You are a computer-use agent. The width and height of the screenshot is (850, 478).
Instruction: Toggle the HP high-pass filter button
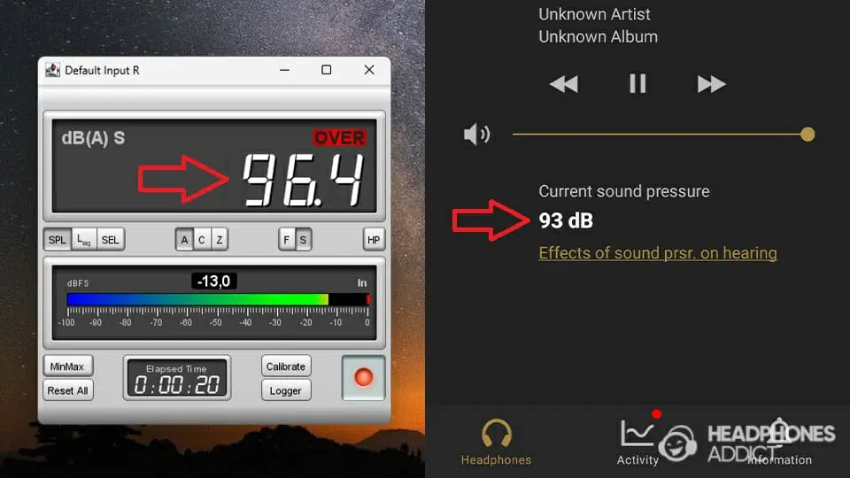[x=374, y=240]
